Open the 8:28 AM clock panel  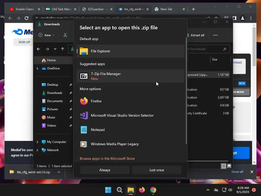point(243,190)
